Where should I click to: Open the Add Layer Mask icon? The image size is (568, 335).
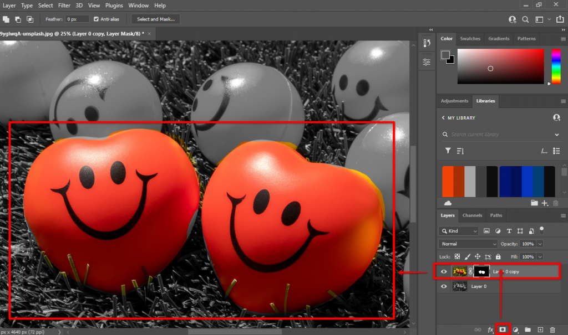click(x=503, y=329)
